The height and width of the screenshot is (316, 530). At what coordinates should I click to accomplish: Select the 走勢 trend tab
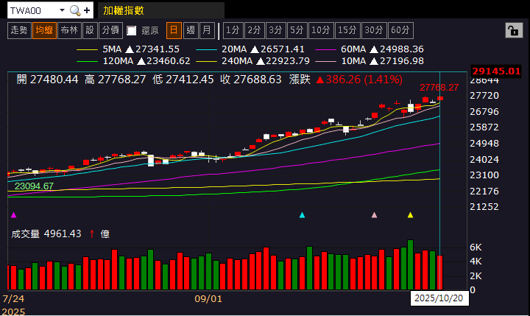tap(19, 30)
